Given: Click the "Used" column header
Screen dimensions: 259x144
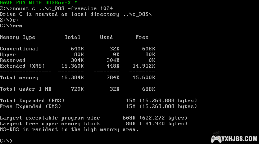Looking at the screenshot, I should 106,37.
